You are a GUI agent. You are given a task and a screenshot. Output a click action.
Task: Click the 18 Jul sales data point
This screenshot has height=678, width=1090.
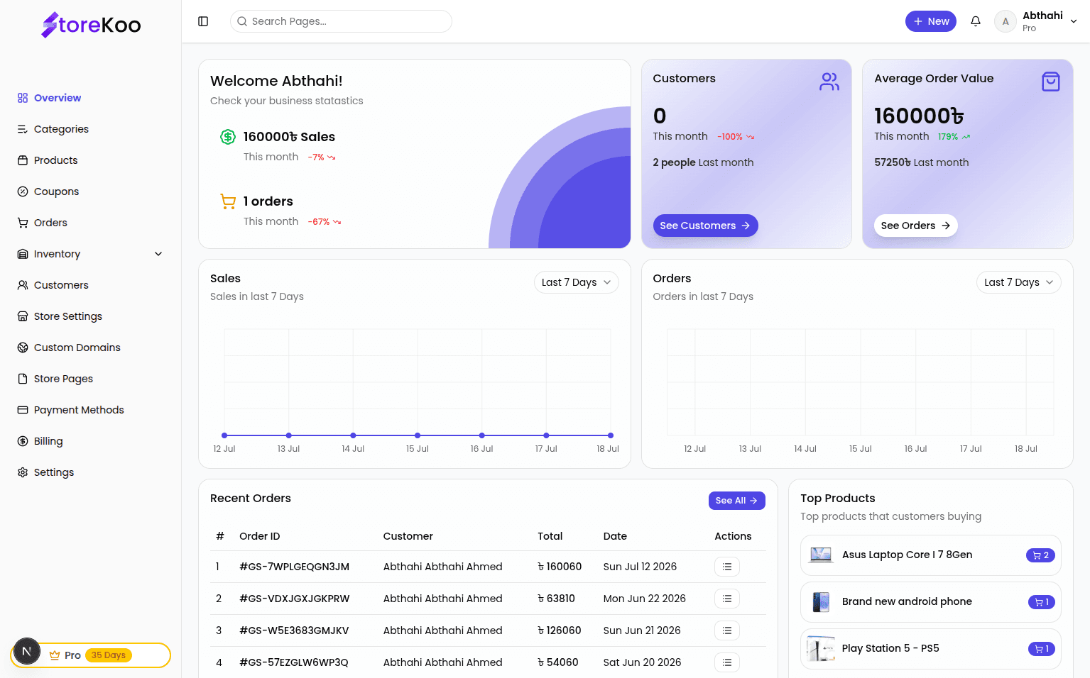click(611, 435)
